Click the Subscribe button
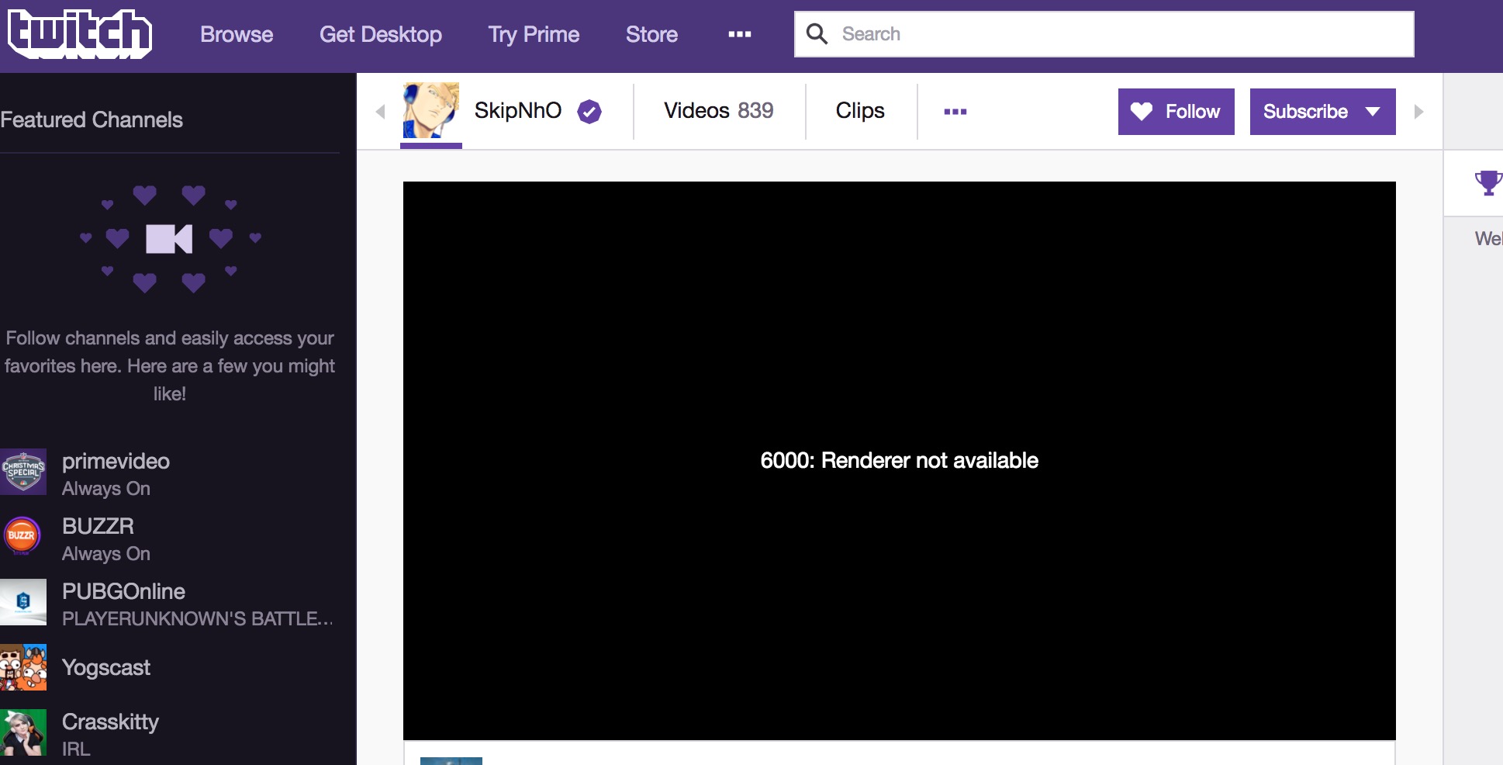The width and height of the screenshot is (1503, 765). coord(1306,111)
